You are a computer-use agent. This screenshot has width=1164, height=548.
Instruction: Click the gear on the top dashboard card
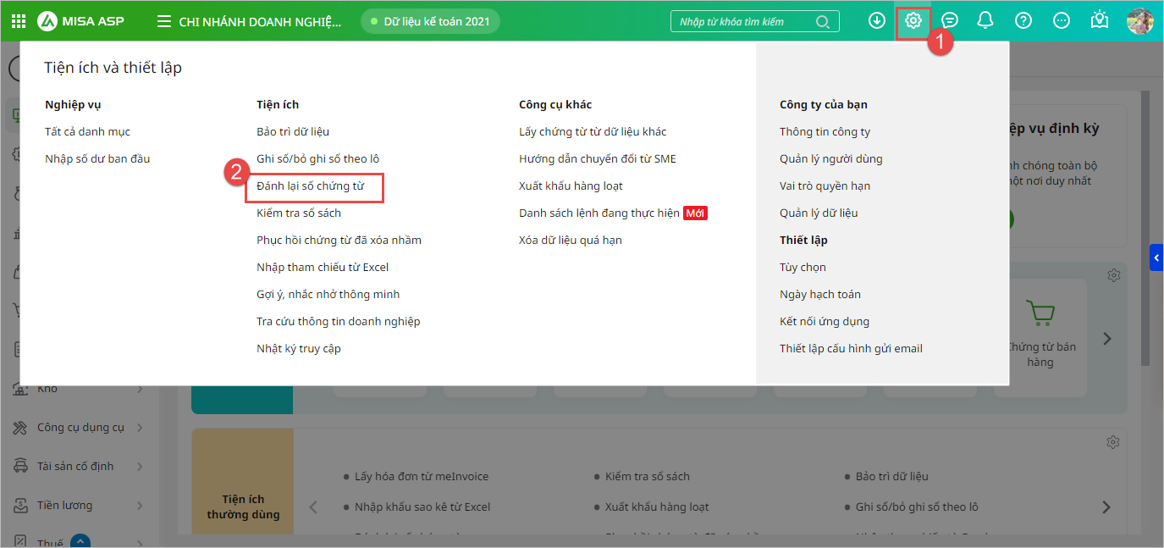[x=1114, y=275]
